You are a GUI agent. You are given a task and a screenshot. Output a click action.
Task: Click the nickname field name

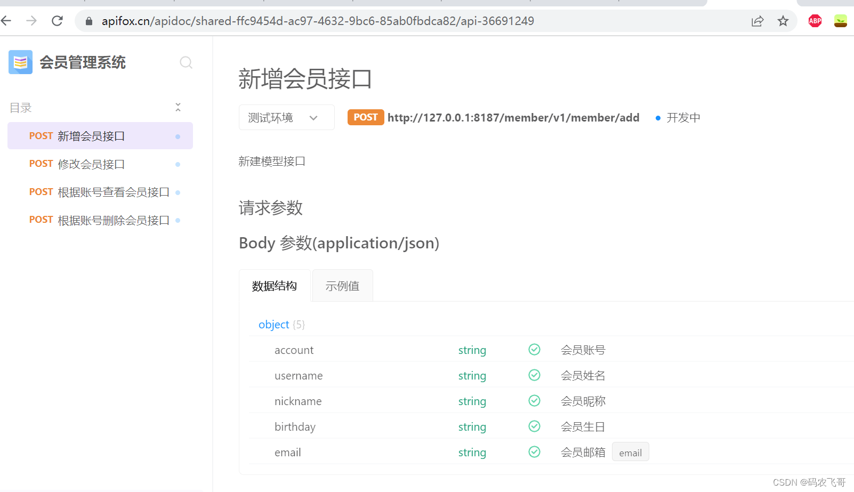(298, 401)
